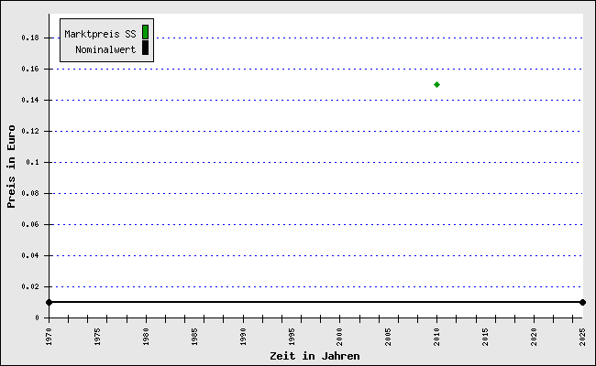The image size is (596, 366).
Task: Click the 0.04 y-axis label
Action: (30, 255)
